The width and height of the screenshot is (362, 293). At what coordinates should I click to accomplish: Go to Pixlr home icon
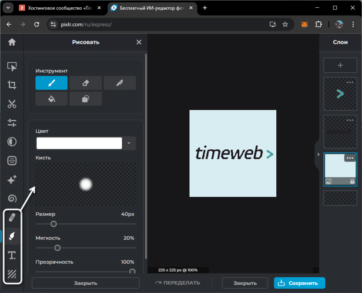pyautogui.click(x=12, y=42)
